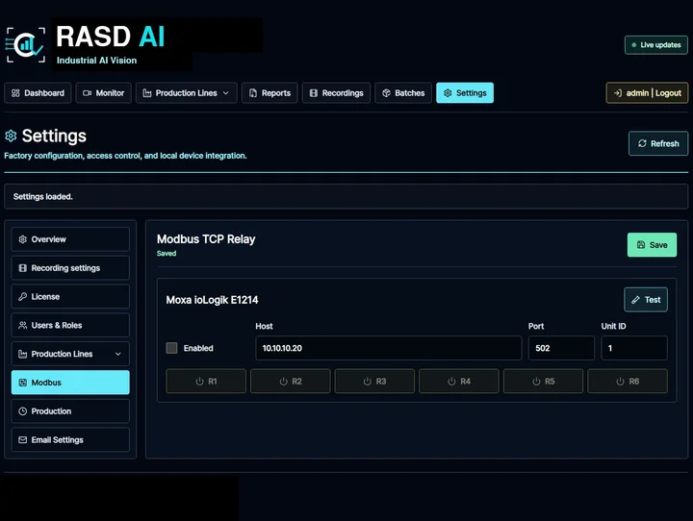Click the "Modbus TCP Relay" heading
Screen dimensions: 693x521
[x=206, y=239]
